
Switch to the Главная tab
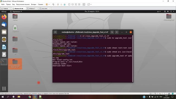(5, 9)
